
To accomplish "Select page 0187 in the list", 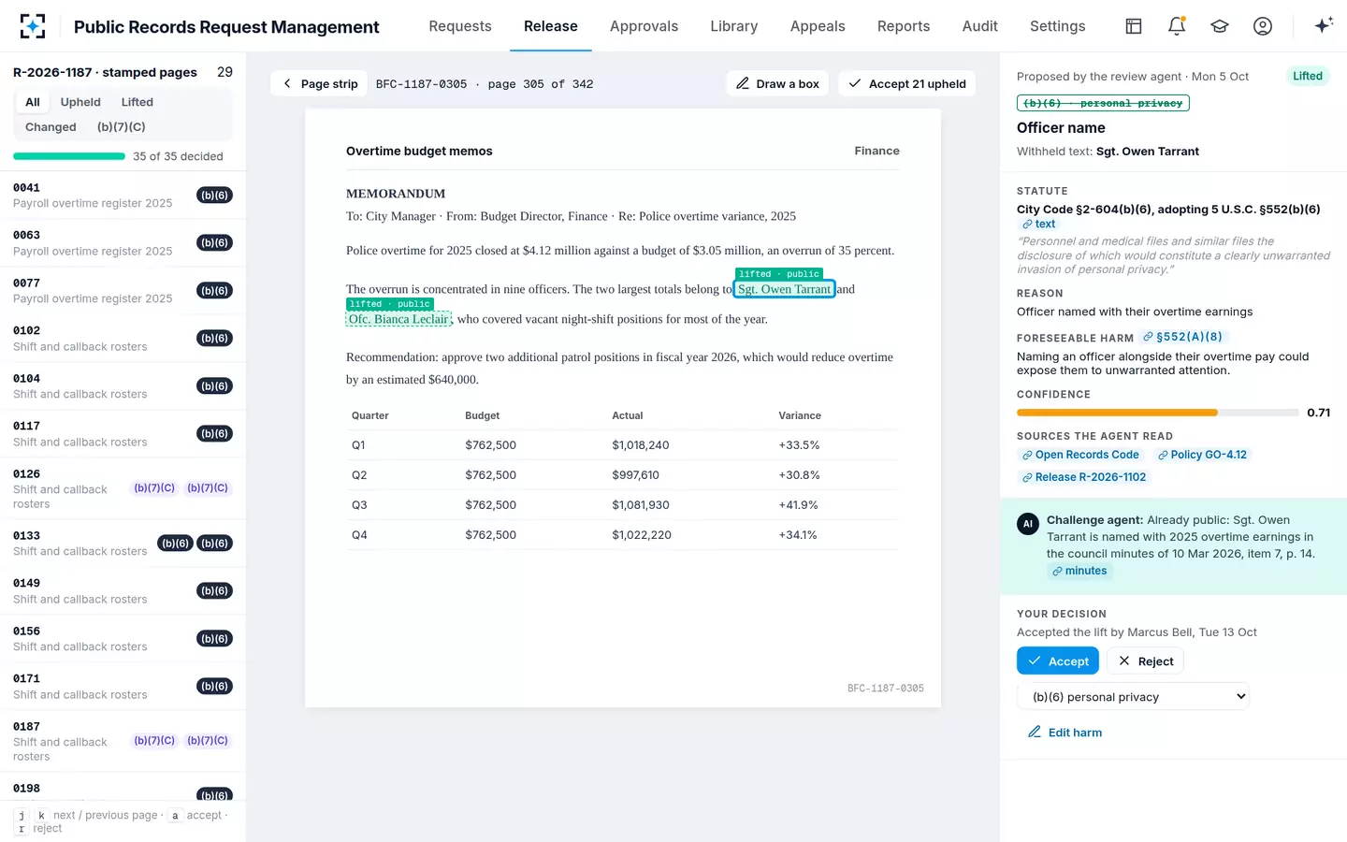I will 123,742.
